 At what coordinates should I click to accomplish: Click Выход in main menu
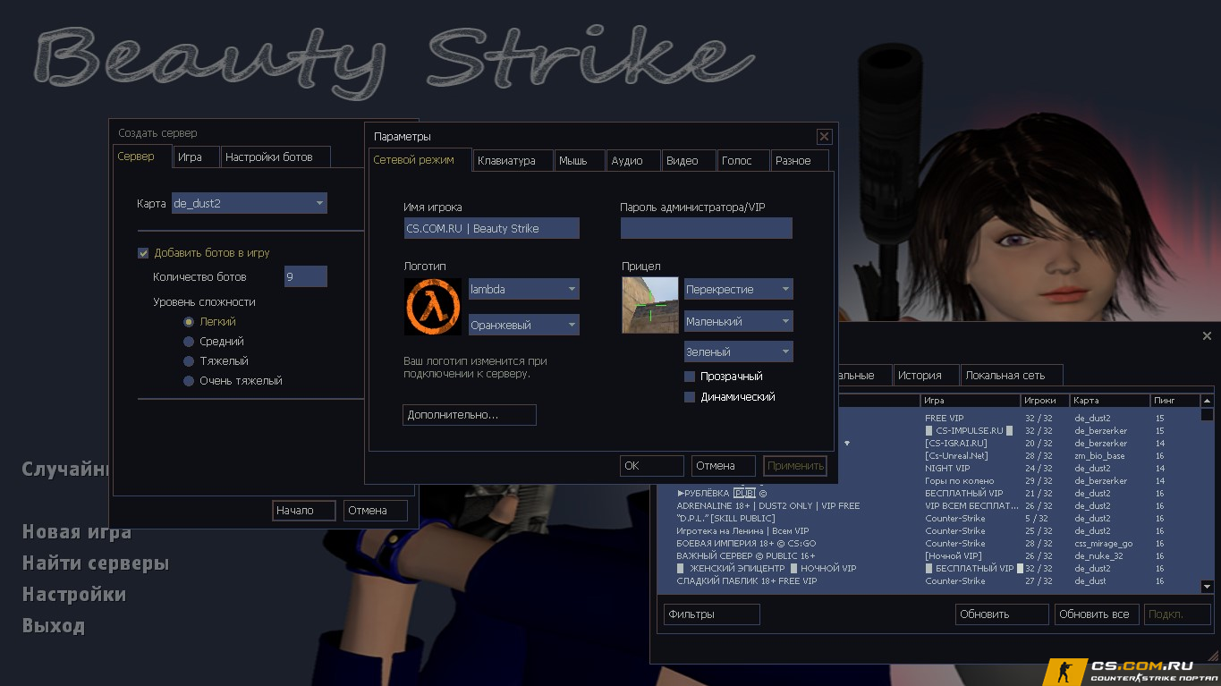53,626
